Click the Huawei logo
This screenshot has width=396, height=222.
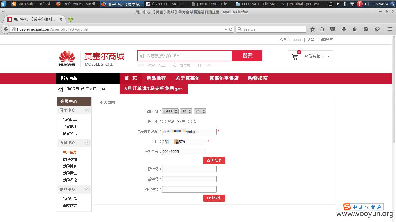click(x=67, y=58)
